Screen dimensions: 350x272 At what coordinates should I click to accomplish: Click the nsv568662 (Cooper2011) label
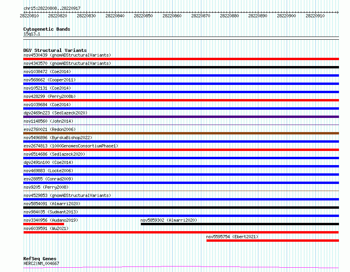50,80
